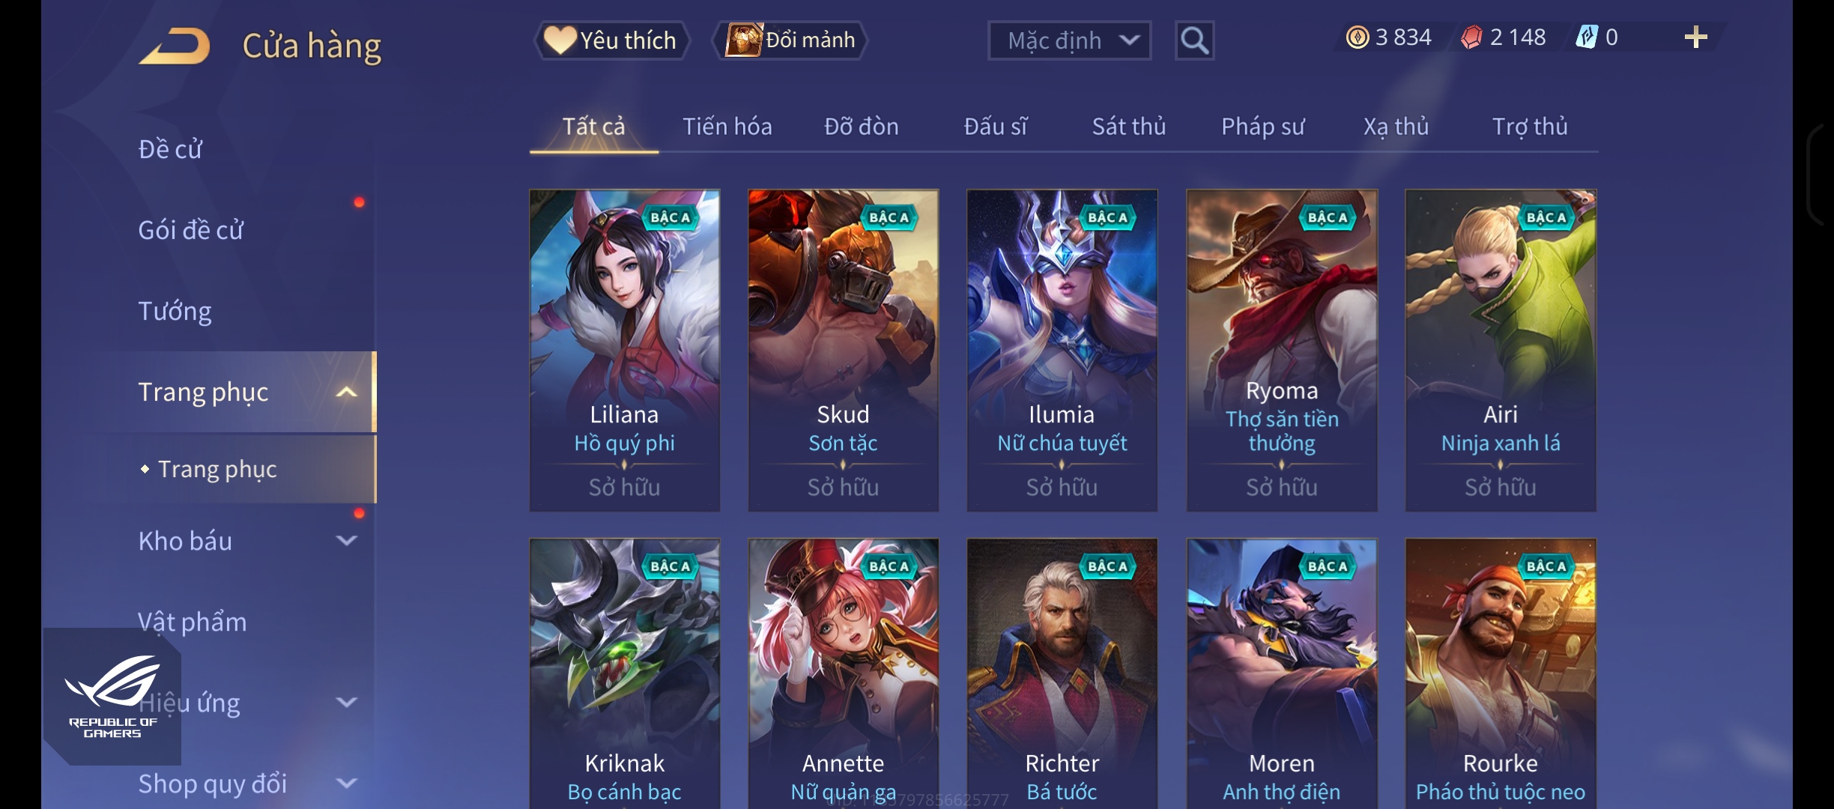Switch to the Pháp sư tab
Screen dimensions: 1834x809
1263,127
